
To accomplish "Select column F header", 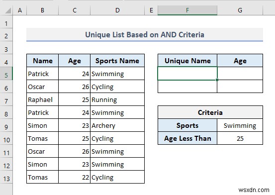I will click(187, 10).
